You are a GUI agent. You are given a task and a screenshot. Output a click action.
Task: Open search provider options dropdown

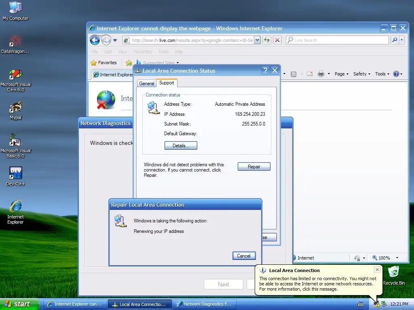click(x=401, y=40)
